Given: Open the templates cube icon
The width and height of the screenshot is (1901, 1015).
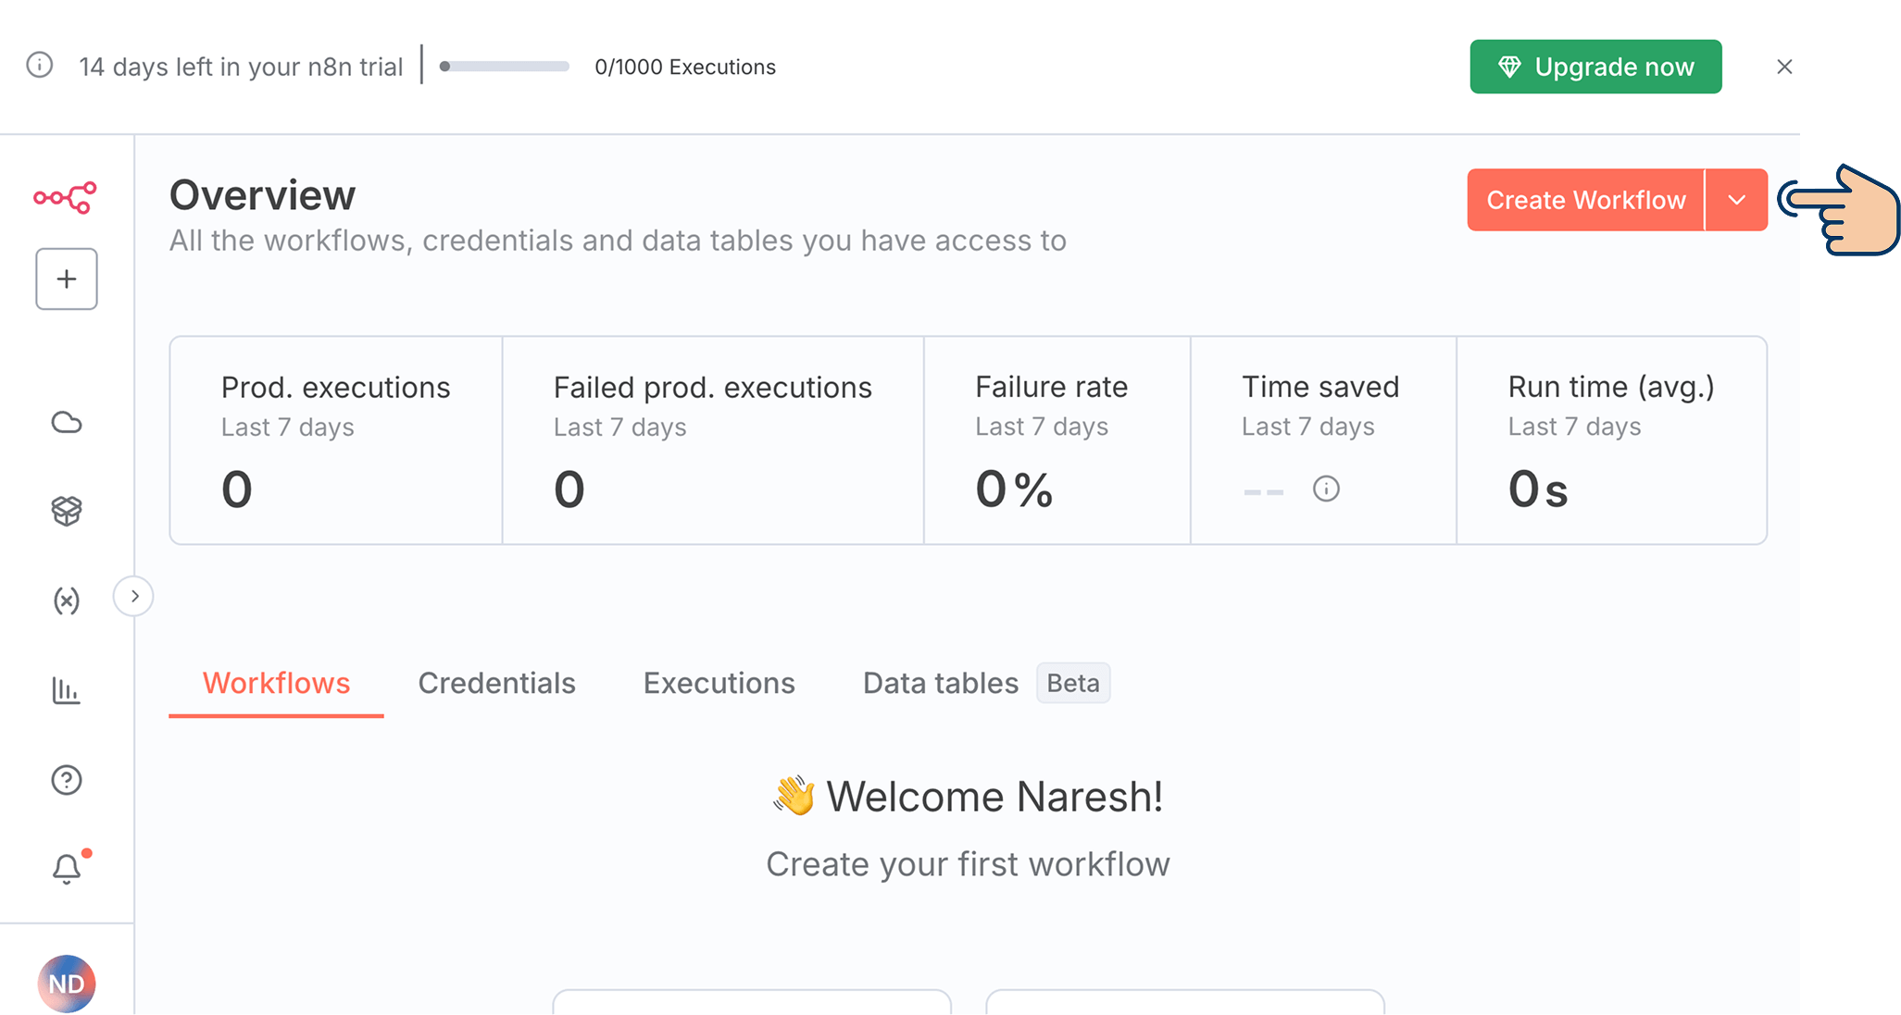Looking at the screenshot, I should pyautogui.click(x=67, y=511).
